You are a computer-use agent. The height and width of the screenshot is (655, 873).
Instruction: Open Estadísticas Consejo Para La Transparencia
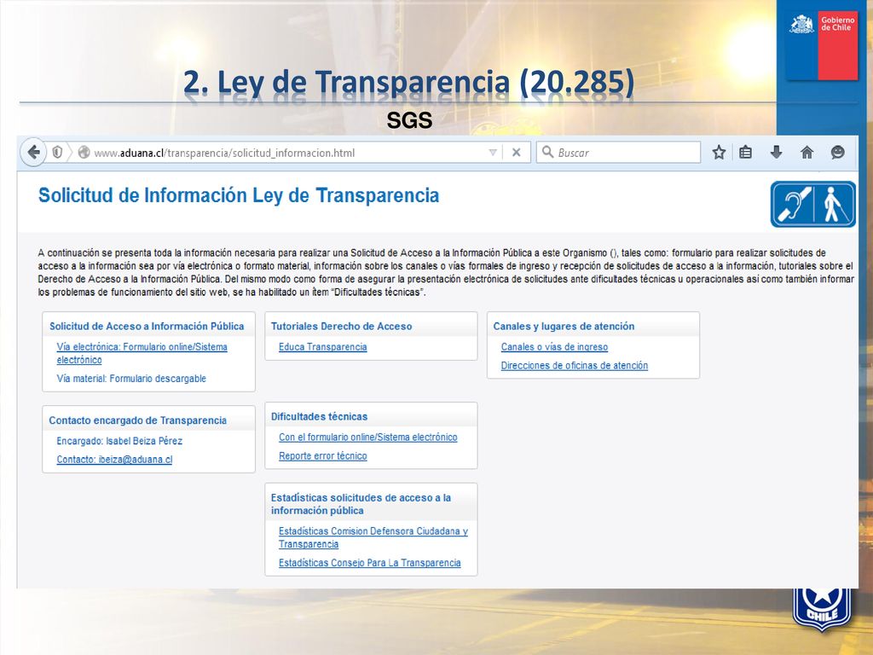[x=370, y=563]
